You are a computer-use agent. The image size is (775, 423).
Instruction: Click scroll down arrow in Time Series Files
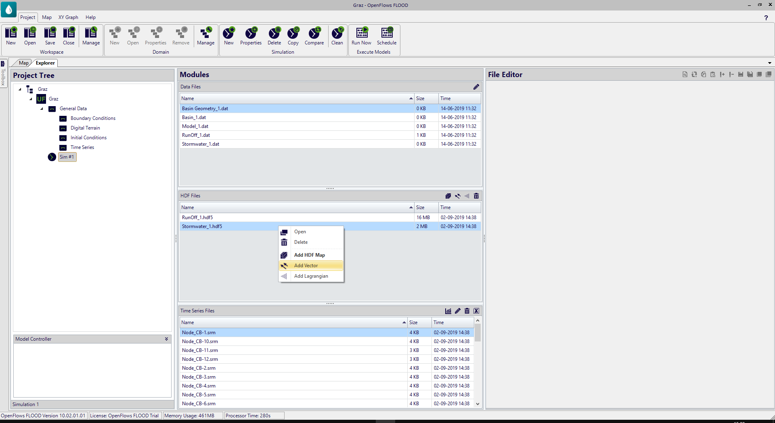[478, 404]
